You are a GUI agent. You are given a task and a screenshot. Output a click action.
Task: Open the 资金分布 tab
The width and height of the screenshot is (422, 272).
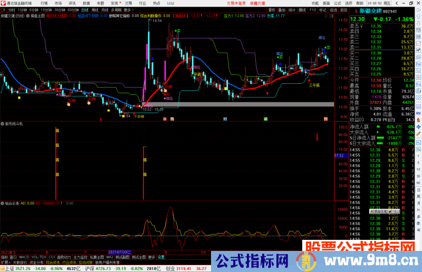coord(36,263)
